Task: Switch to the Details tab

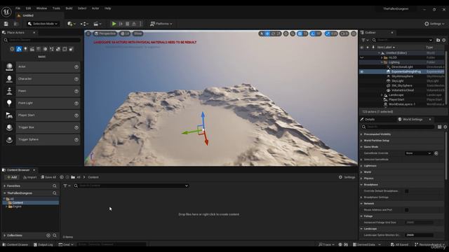Action: point(368,120)
